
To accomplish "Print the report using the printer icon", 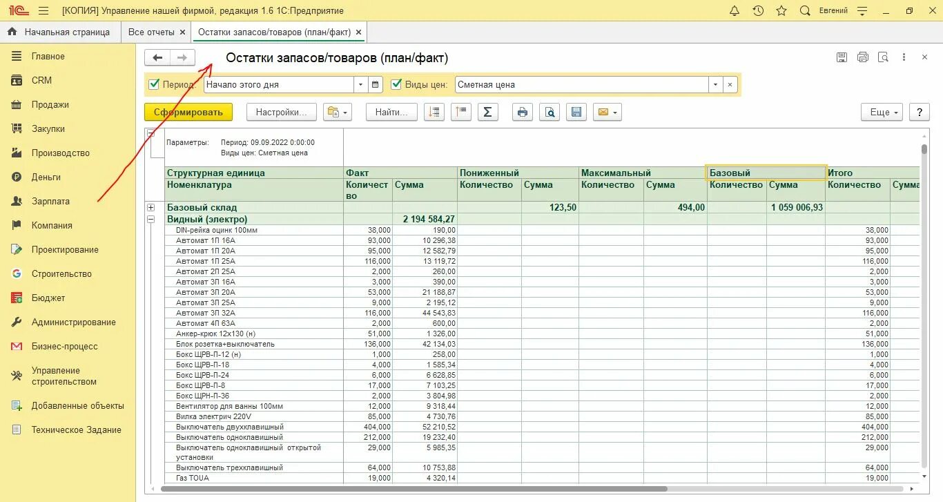I will click(x=523, y=112).
